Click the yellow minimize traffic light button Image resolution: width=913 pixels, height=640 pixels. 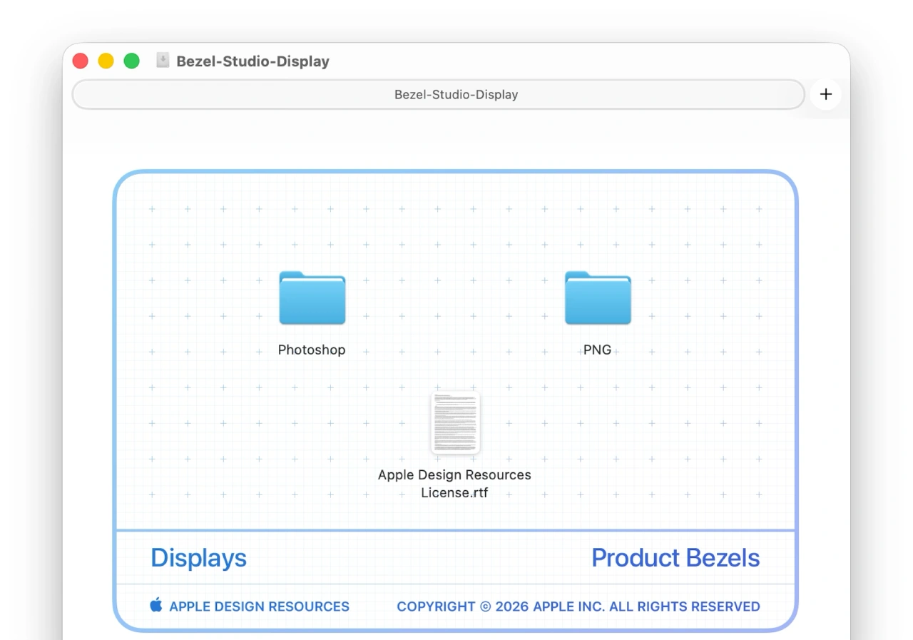click(106, 61)
